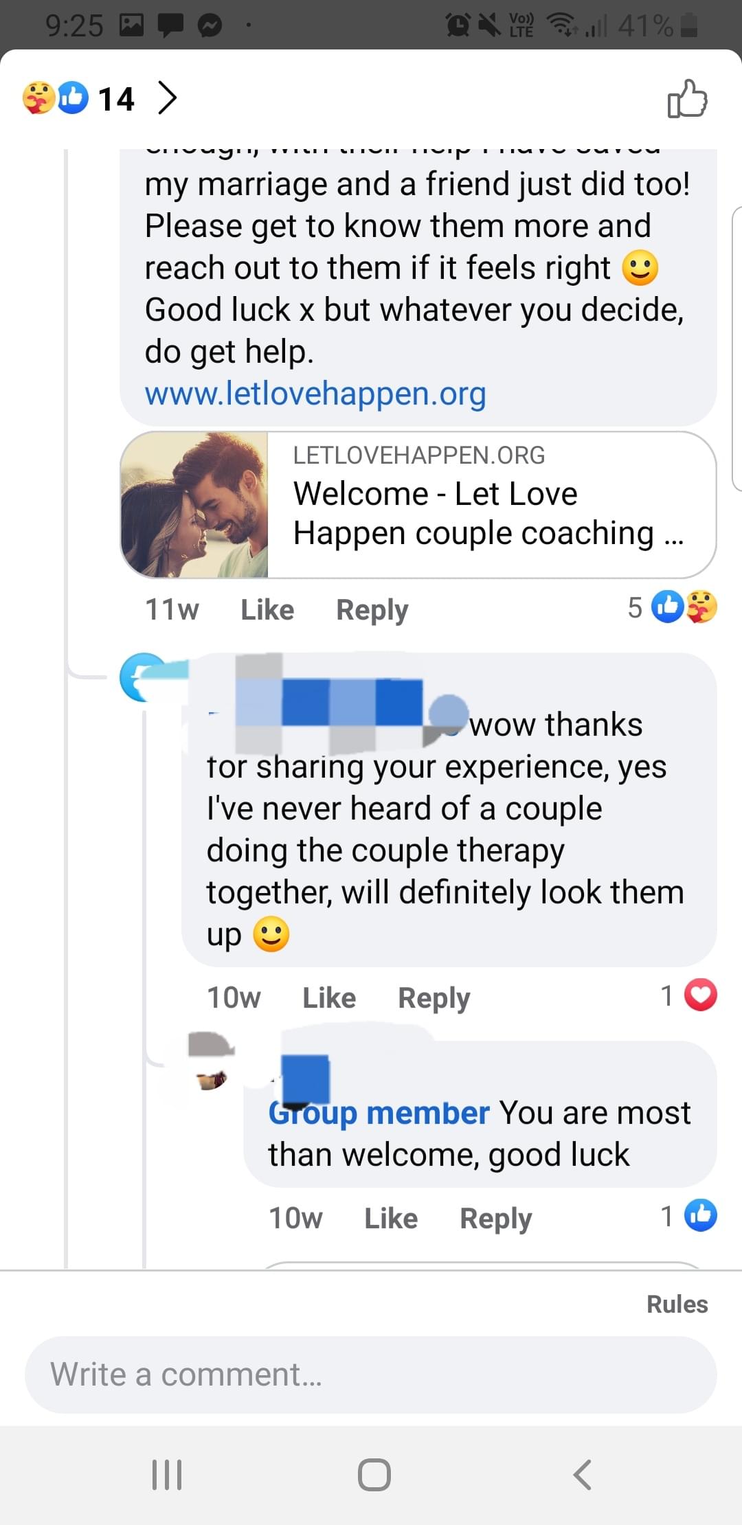View the 5 reactions on the 11w comment
Viewport: 742px width, 1525px height.
pyautogui.click(x=673, y=607)
